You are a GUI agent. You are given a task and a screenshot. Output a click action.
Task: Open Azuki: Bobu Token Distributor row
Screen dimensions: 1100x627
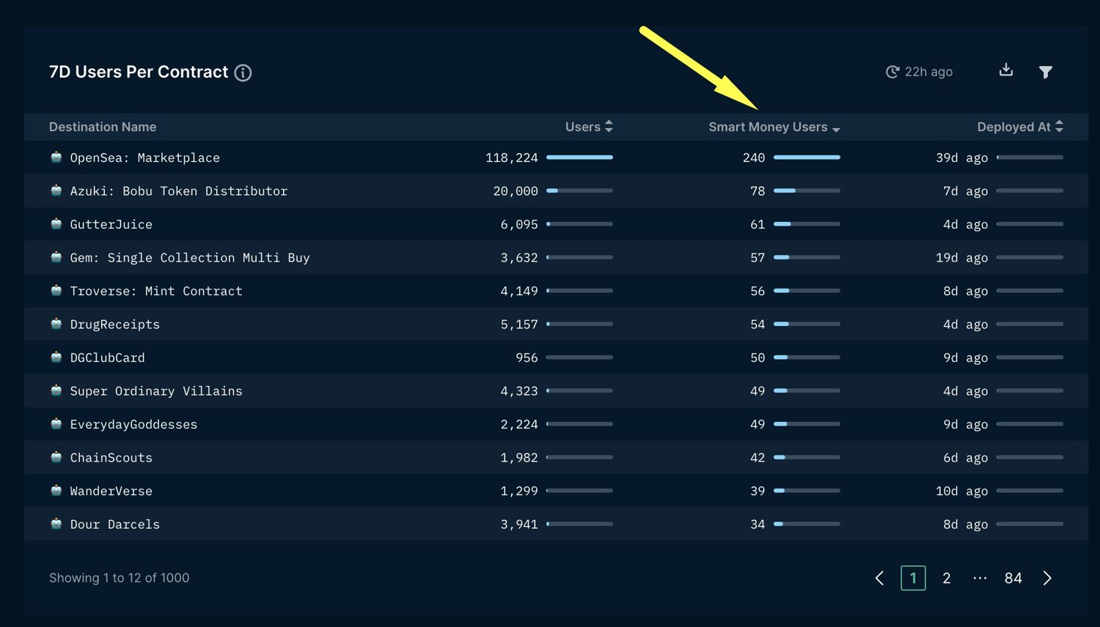coord(556,190)
